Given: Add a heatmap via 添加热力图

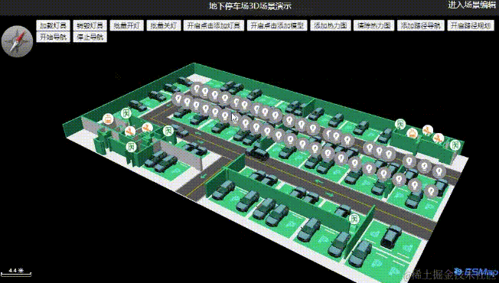Looking at the screenshot, I should point(331,25).
